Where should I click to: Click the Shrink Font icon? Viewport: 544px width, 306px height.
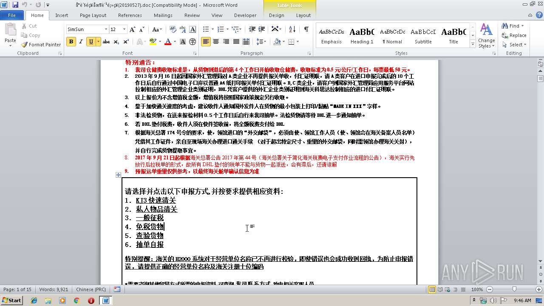click(x=141, y=29)
